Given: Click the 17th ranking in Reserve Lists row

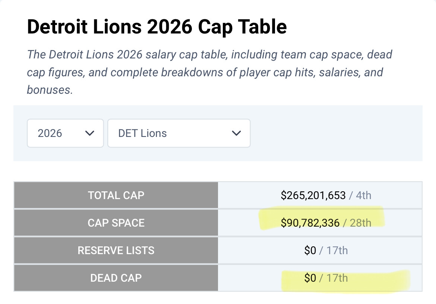Looking at the screenshot, I should pyautogui.click(x=337, y=250).
